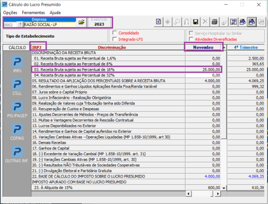Click the Novembro cell of row 04
This screenshot has height=204, width=268.
click(203, 75)
